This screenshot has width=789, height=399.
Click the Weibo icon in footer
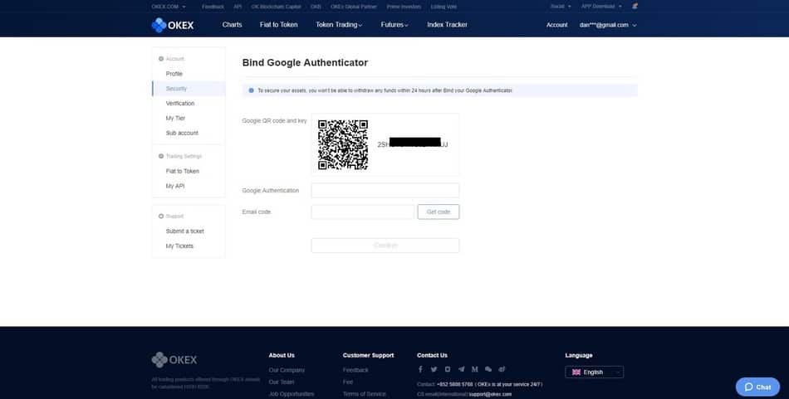(502, 369)
